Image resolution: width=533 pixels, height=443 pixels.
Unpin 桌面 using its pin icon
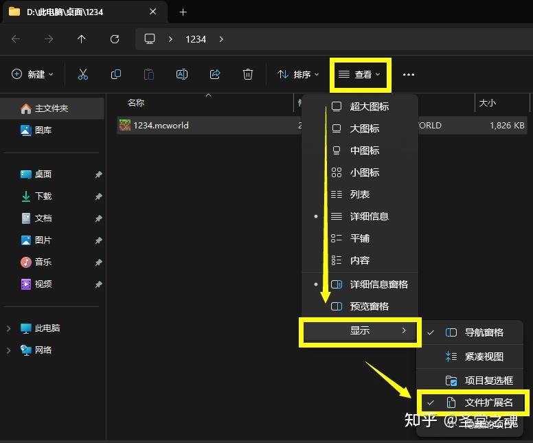tap(99, 174)
